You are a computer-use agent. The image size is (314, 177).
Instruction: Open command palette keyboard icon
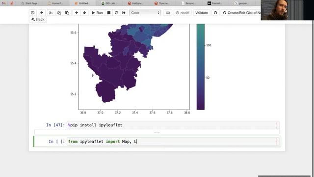168,13
